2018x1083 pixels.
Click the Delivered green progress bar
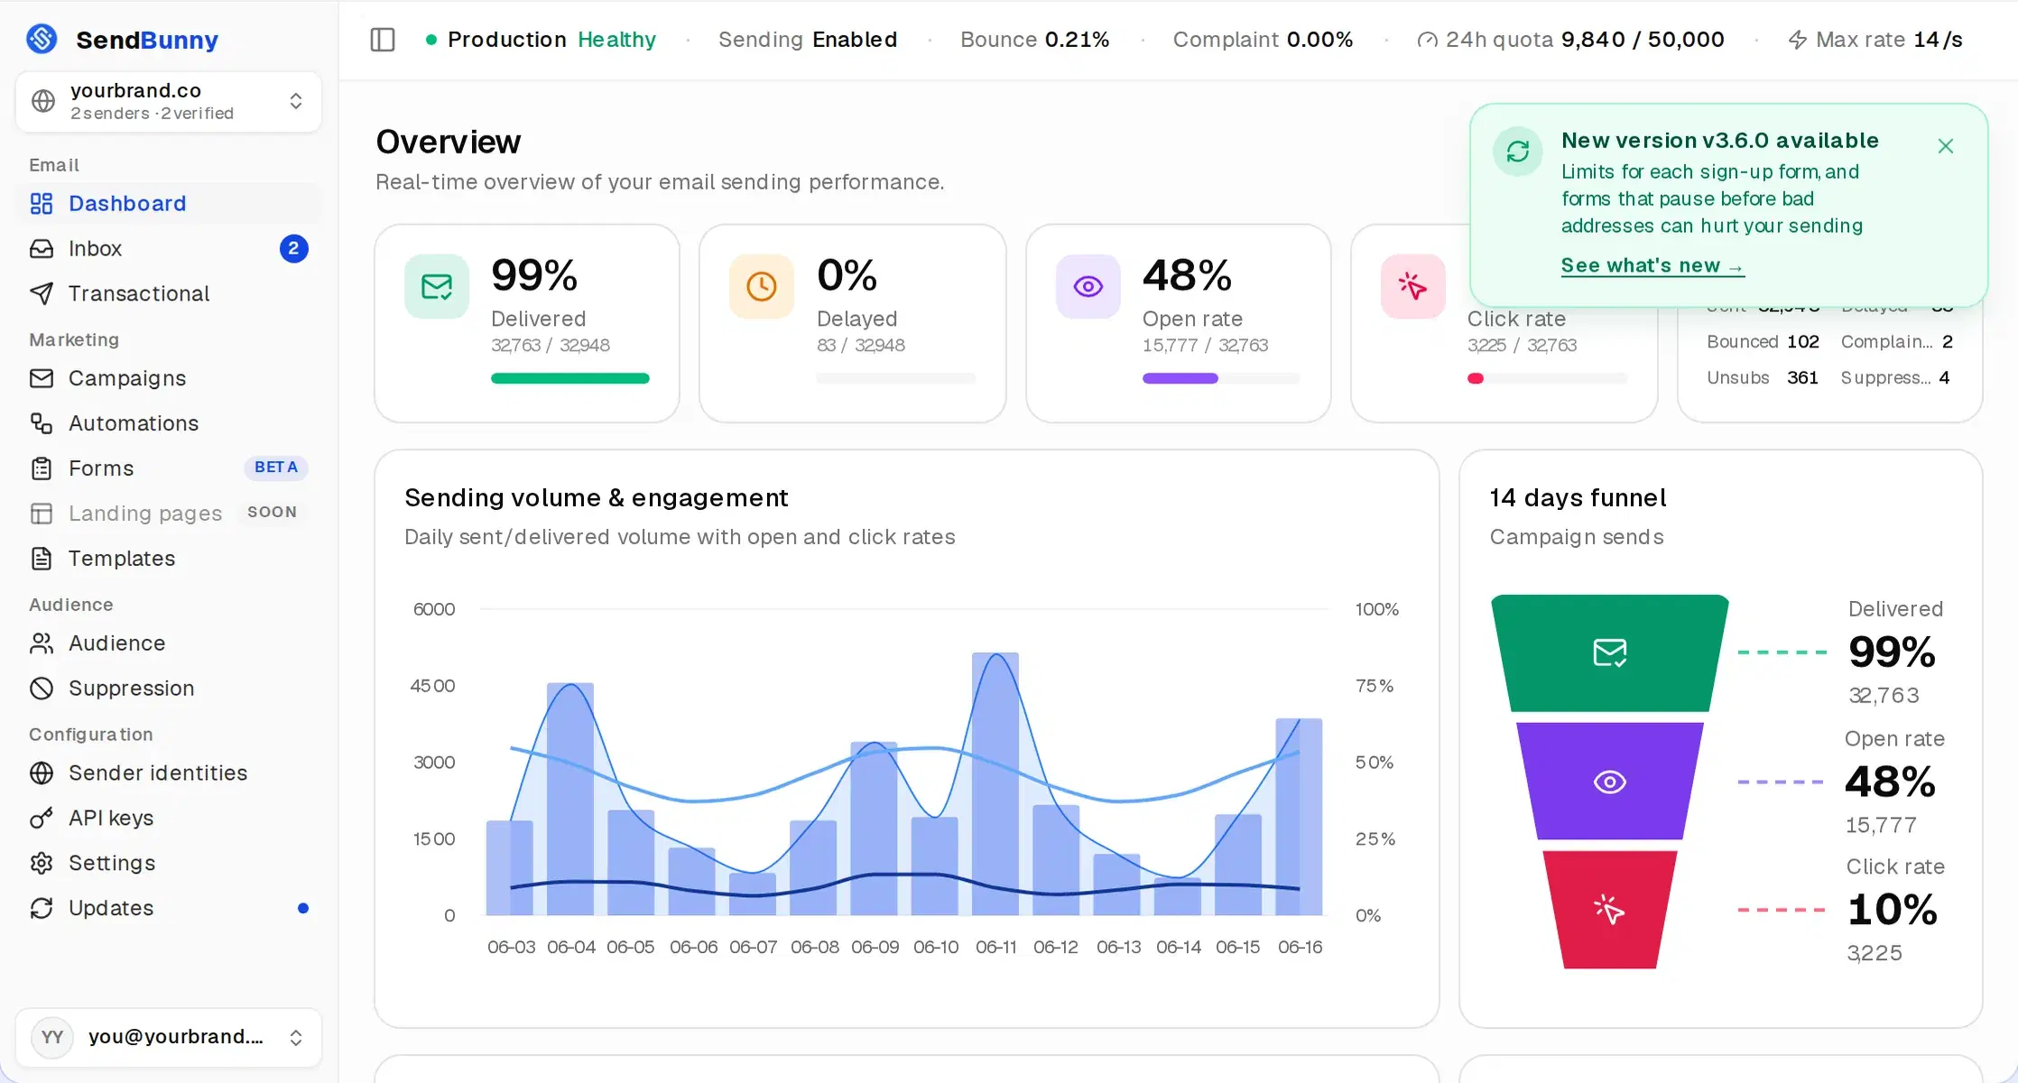click(x=570, y=379)
